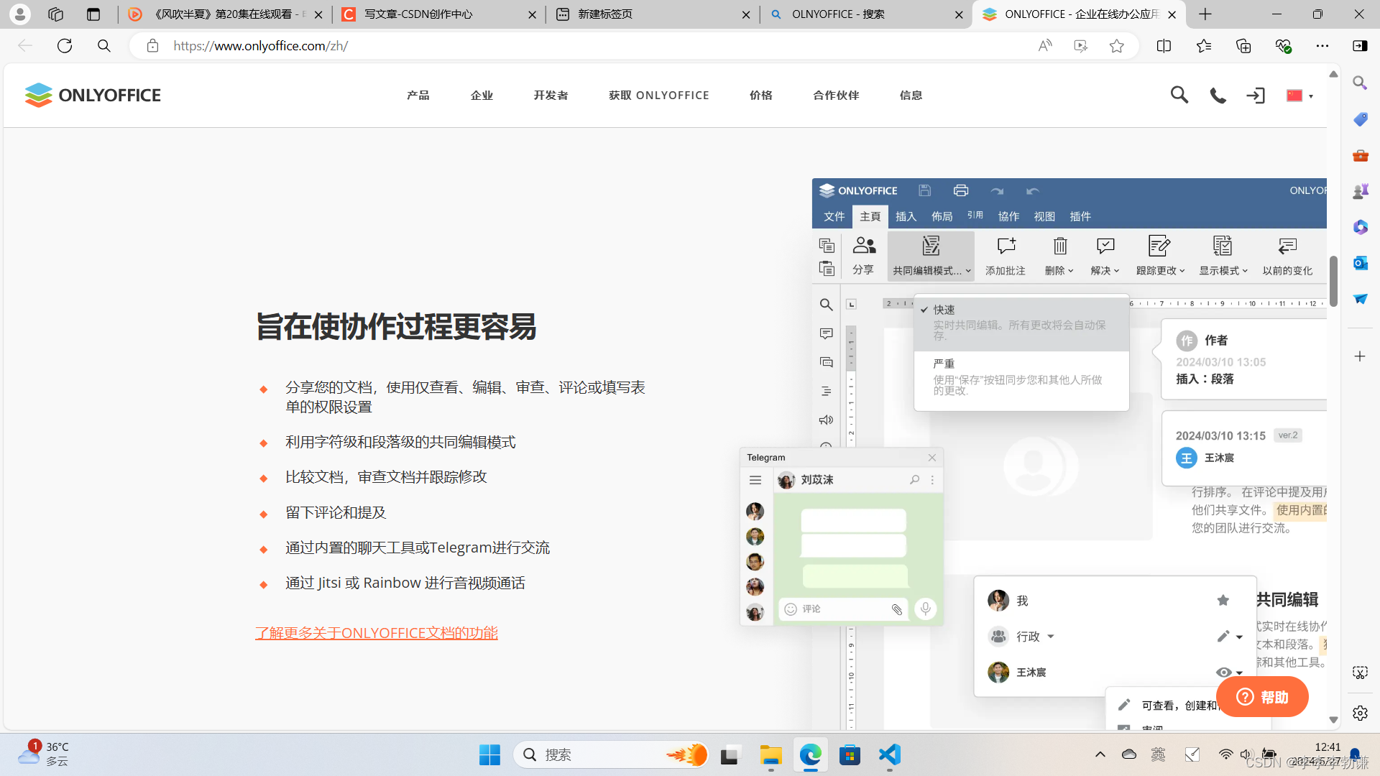Screen dimensions: 1380x776
Task: Switch to the ONLYOFFICE - 搜索 tab
Action: [866, 14]
